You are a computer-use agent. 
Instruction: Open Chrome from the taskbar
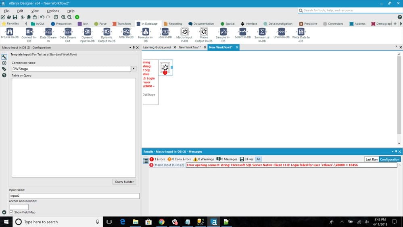point(161,222)
